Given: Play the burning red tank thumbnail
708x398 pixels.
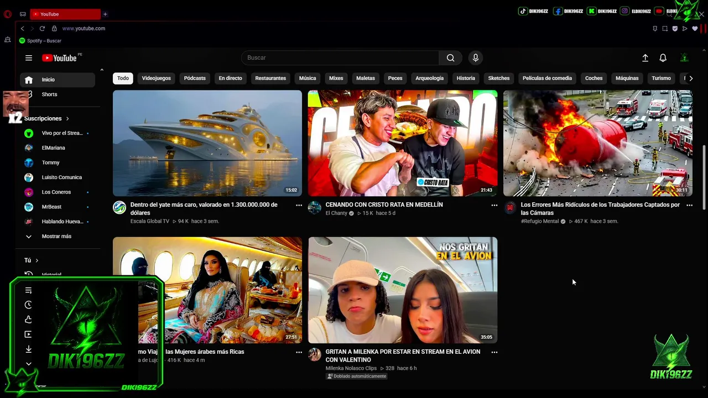Looking at the screenshot, I should (598, 143).
